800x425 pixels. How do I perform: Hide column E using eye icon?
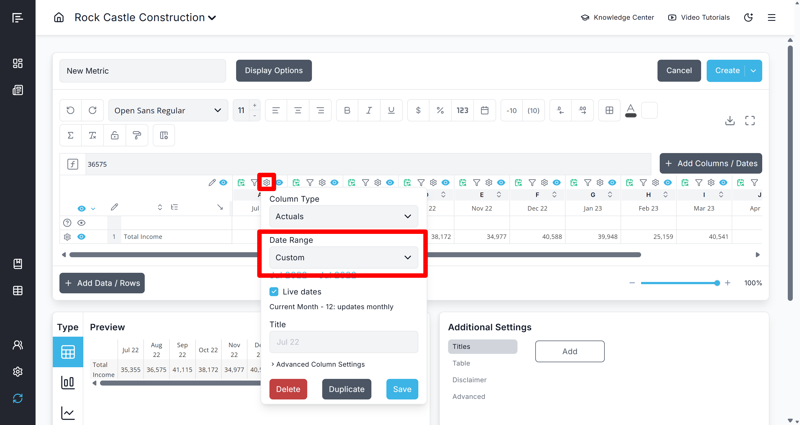point(501,182)
